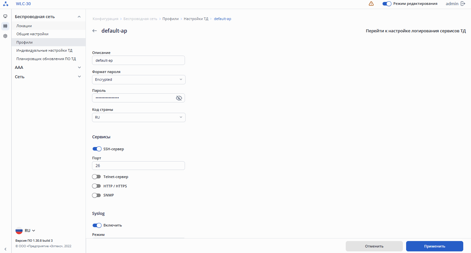Open the settings gear icon in sidebar
This screenshot has height=253, width=471.
click(x=5, y=36)
